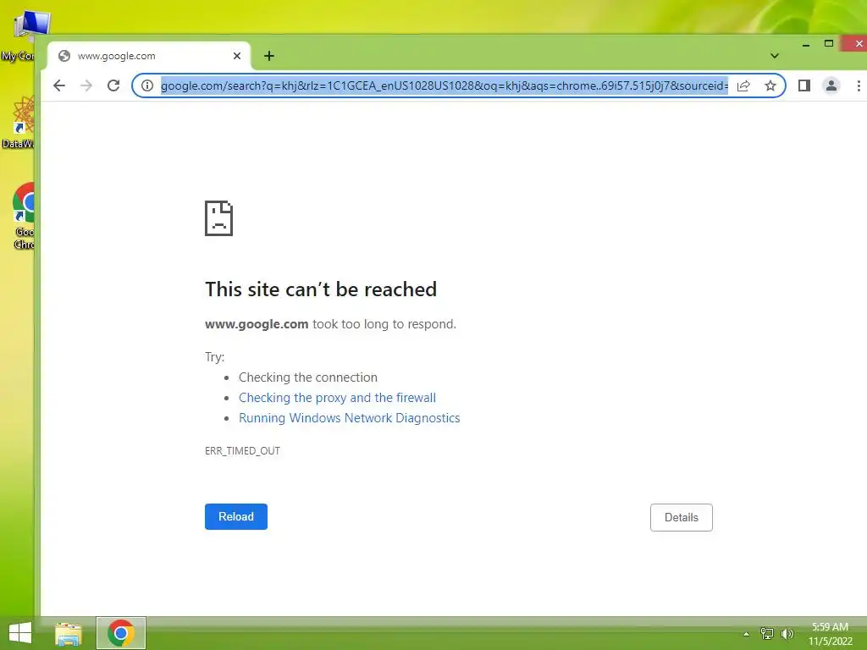
Task: Open the Windows Start button
Action: click(x=20, y=633)
